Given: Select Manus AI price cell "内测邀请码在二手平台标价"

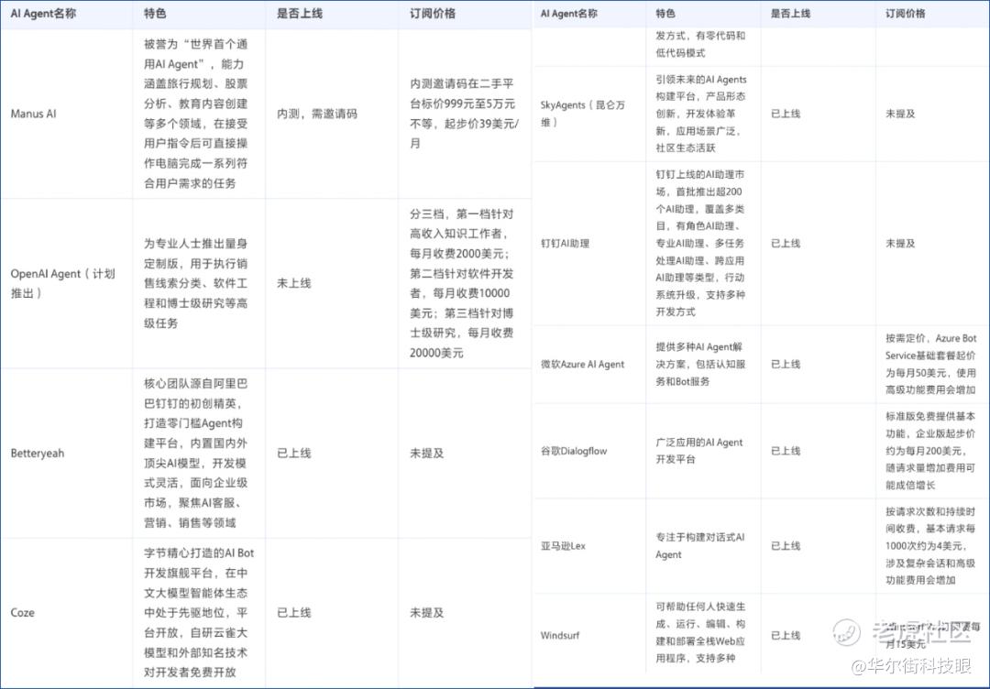Looking at the screenshot, I should [x=462, y=93].
